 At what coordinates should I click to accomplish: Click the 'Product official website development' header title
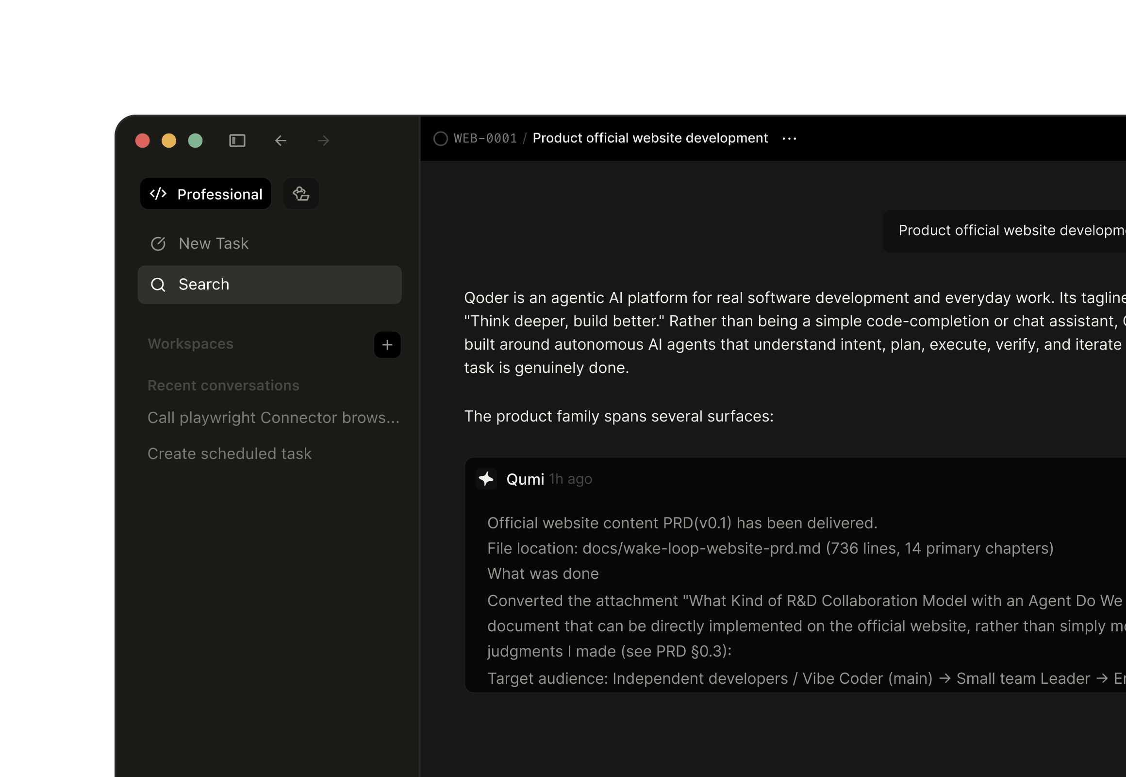(650, 138)
